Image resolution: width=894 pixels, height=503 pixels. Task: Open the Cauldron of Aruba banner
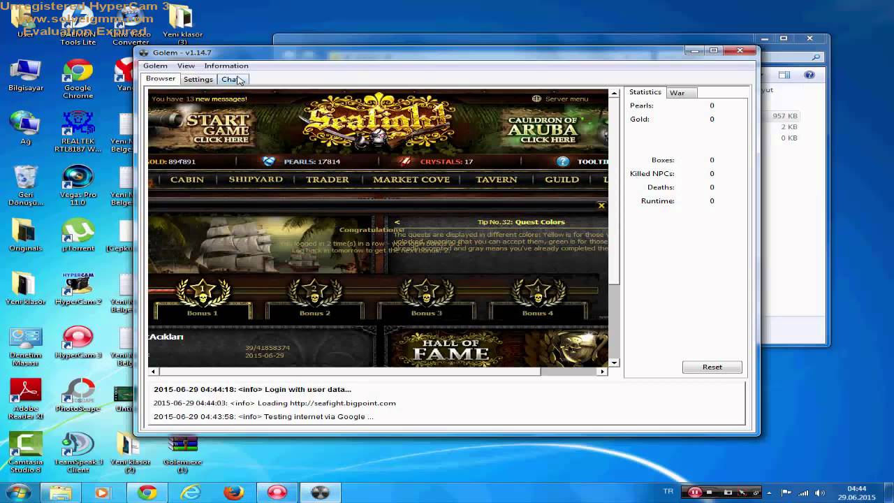543,129
